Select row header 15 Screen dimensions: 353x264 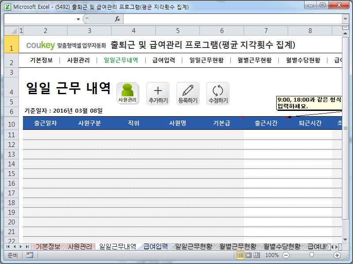pyautogui.click(x=11, y=173)
